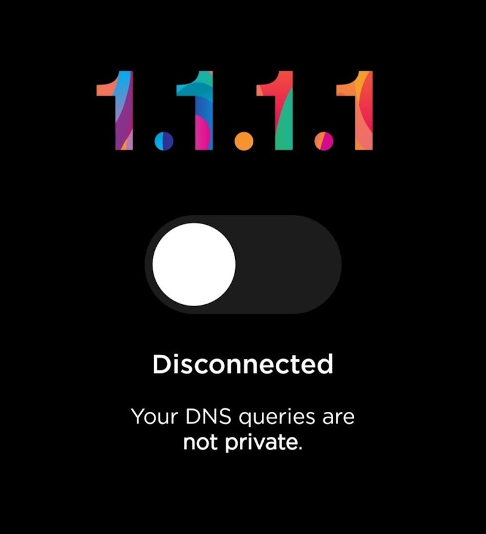Click the third 1 in red and green

click(x=275, y=111)
